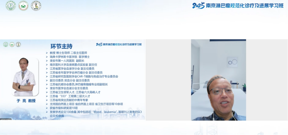This screenshot has width=288, height=135.
Task: Click the line 发表学术论文130余篇 mentioning Blood, leukemia
Action: point(96,112)
